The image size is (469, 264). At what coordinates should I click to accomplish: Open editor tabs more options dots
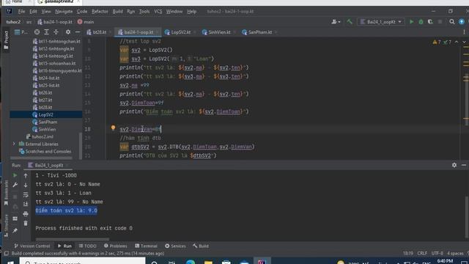pyautogui.click(x=464, y=32)
